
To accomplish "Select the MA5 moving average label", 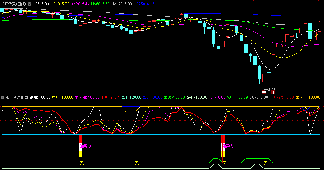I will (x=40, y=4).
